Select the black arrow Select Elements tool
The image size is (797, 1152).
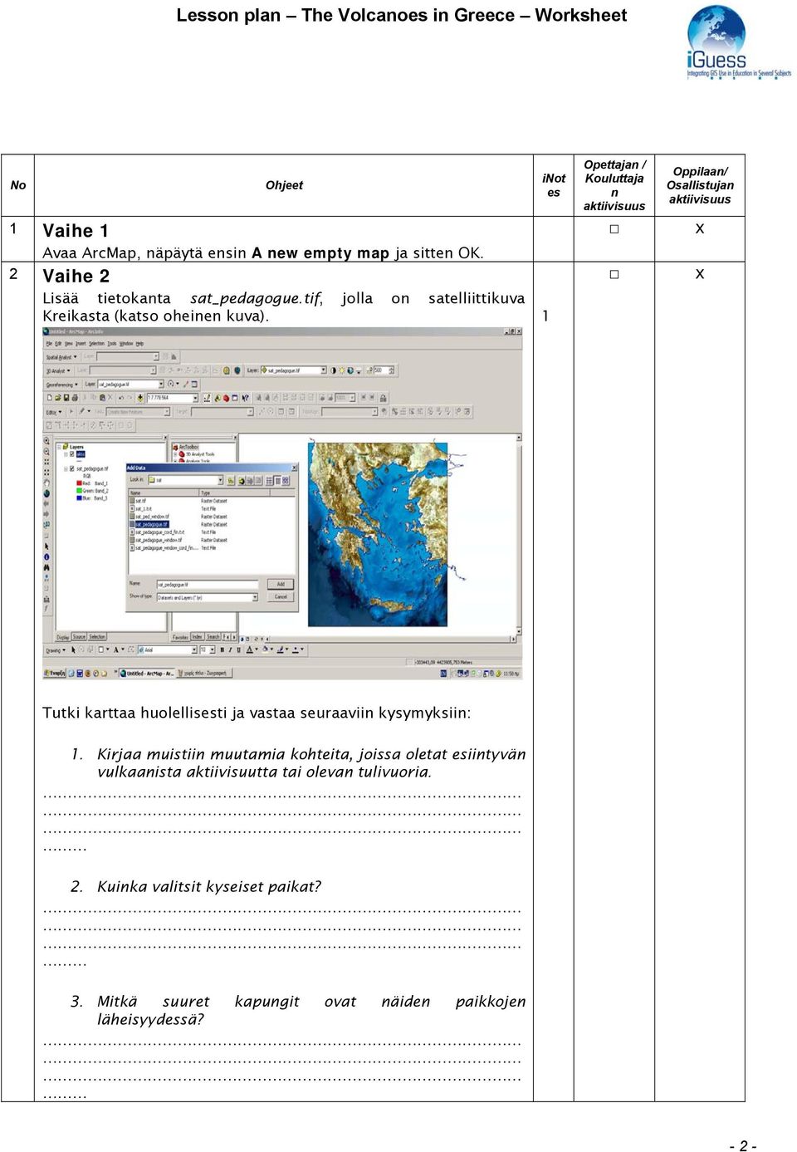pyautogui.click(x=46, y=547)
